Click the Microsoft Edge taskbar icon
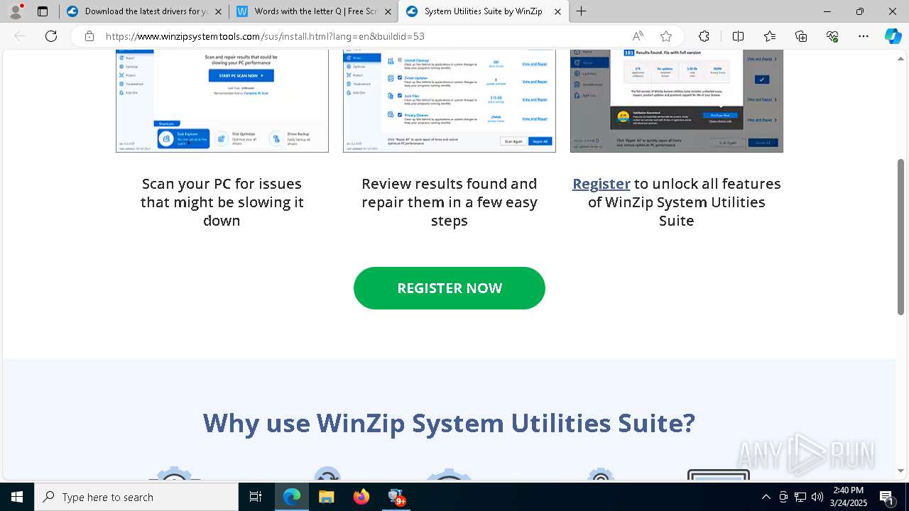 coord(292,497)
